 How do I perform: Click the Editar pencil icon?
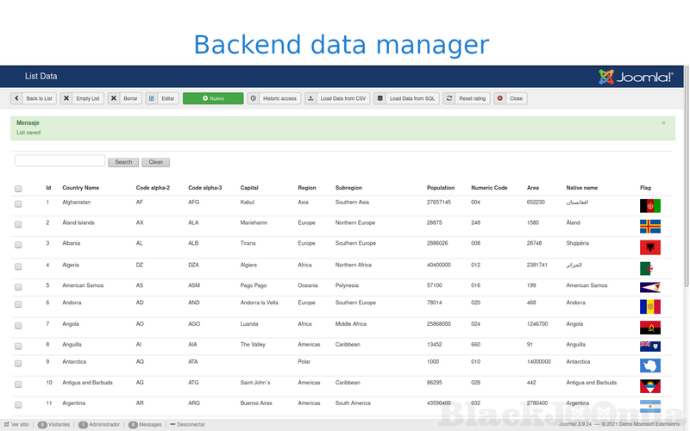(x=152, y=98)
